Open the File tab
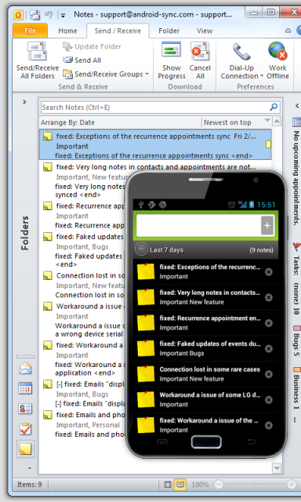Image resolution: width=301 pixels, height=502 pixels. 30,31
